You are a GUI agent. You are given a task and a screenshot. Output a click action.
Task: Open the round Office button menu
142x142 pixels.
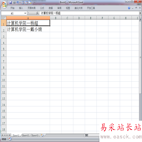coord(4,5)
